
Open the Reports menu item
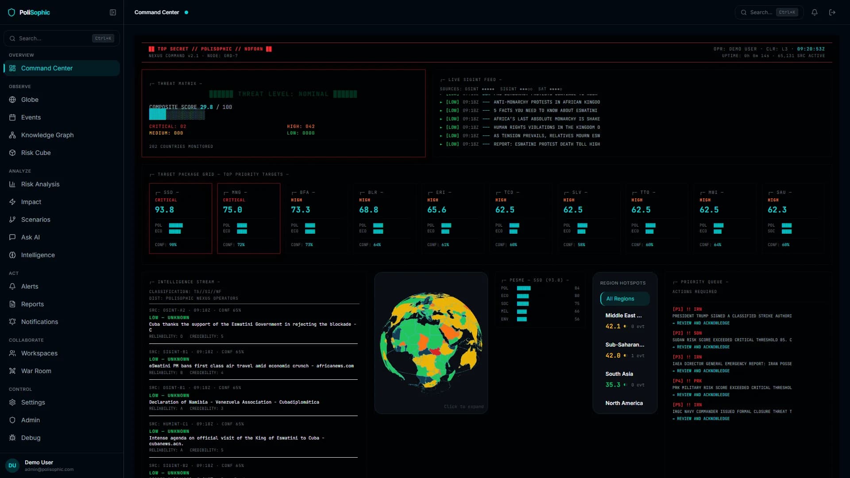(62, 304)
